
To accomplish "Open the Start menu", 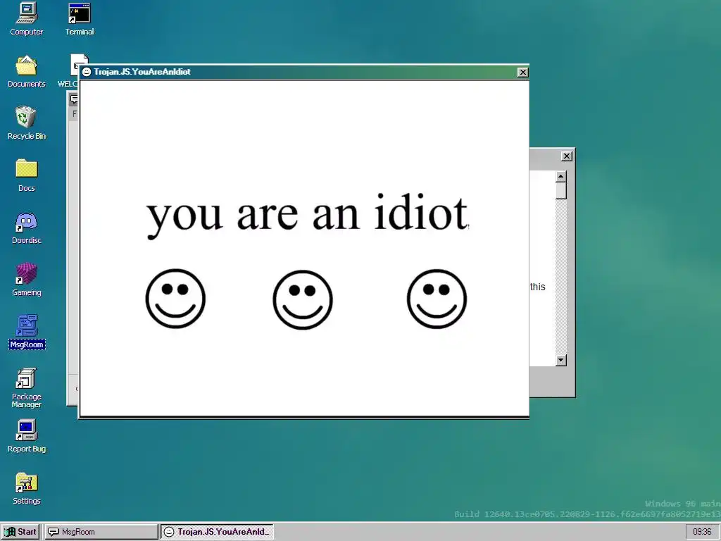I will (x=20, y=532).
